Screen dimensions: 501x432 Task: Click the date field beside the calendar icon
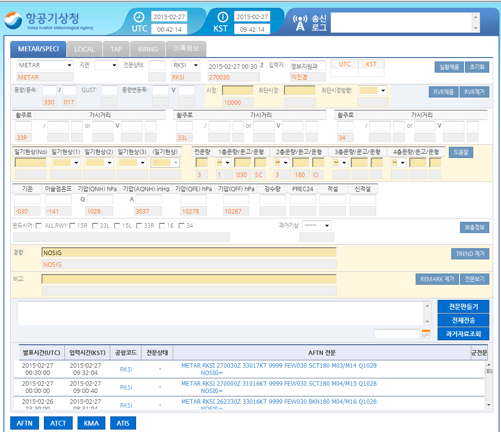tap(397, 334)
